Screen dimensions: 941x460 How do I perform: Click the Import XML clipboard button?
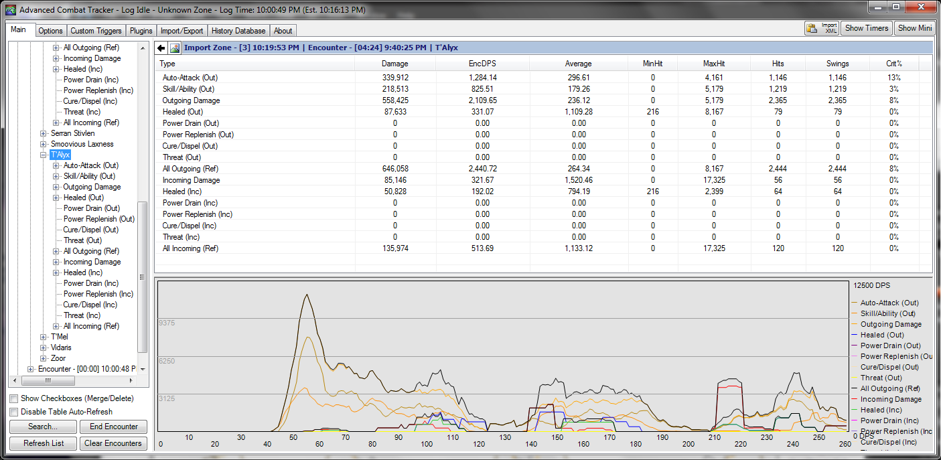tap(821, 28)
